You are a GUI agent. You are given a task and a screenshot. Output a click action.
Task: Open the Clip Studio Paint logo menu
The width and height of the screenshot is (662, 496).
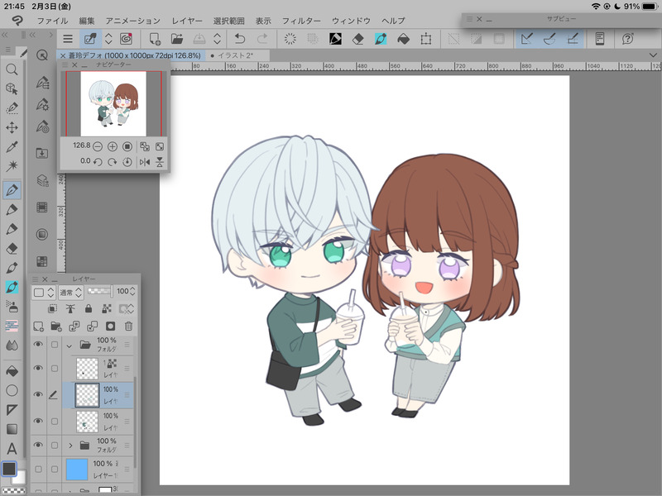point(17,20)
